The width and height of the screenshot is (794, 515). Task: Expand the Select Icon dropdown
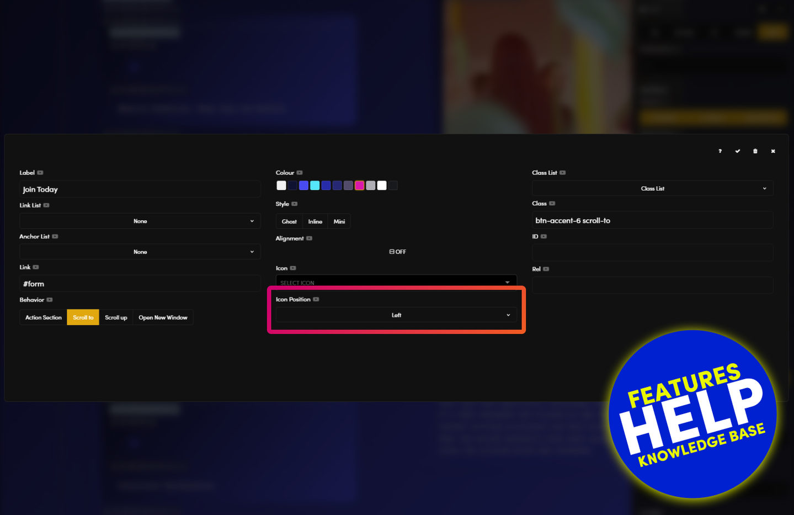396,282
